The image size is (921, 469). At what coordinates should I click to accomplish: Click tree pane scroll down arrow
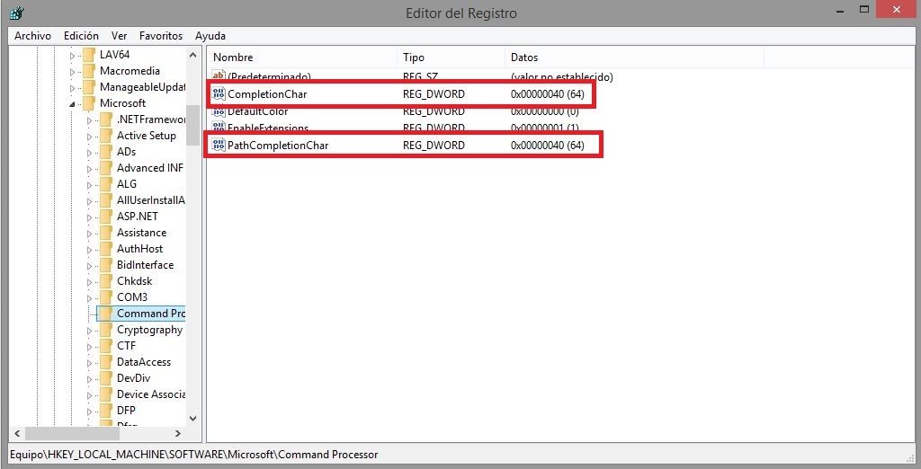coord(192,419)
